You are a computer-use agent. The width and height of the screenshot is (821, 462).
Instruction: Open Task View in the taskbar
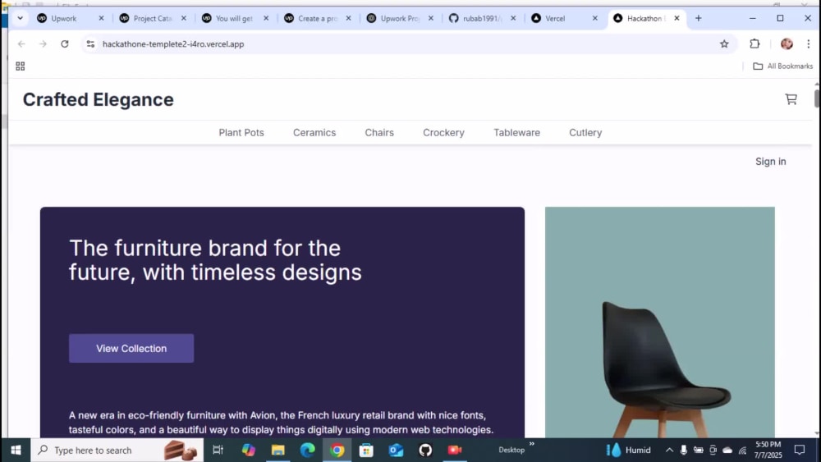coord(218,450)
